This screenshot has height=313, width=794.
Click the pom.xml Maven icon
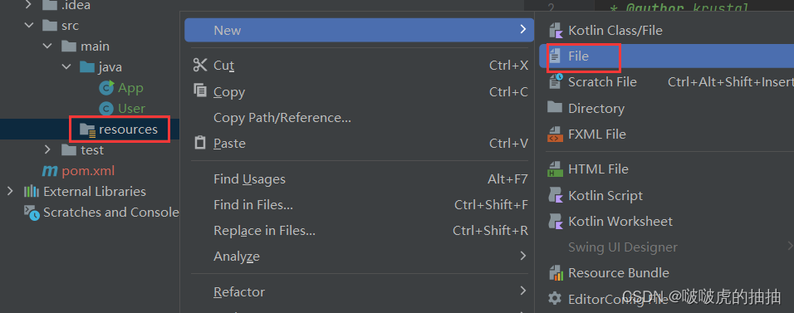tap(49, 171)
